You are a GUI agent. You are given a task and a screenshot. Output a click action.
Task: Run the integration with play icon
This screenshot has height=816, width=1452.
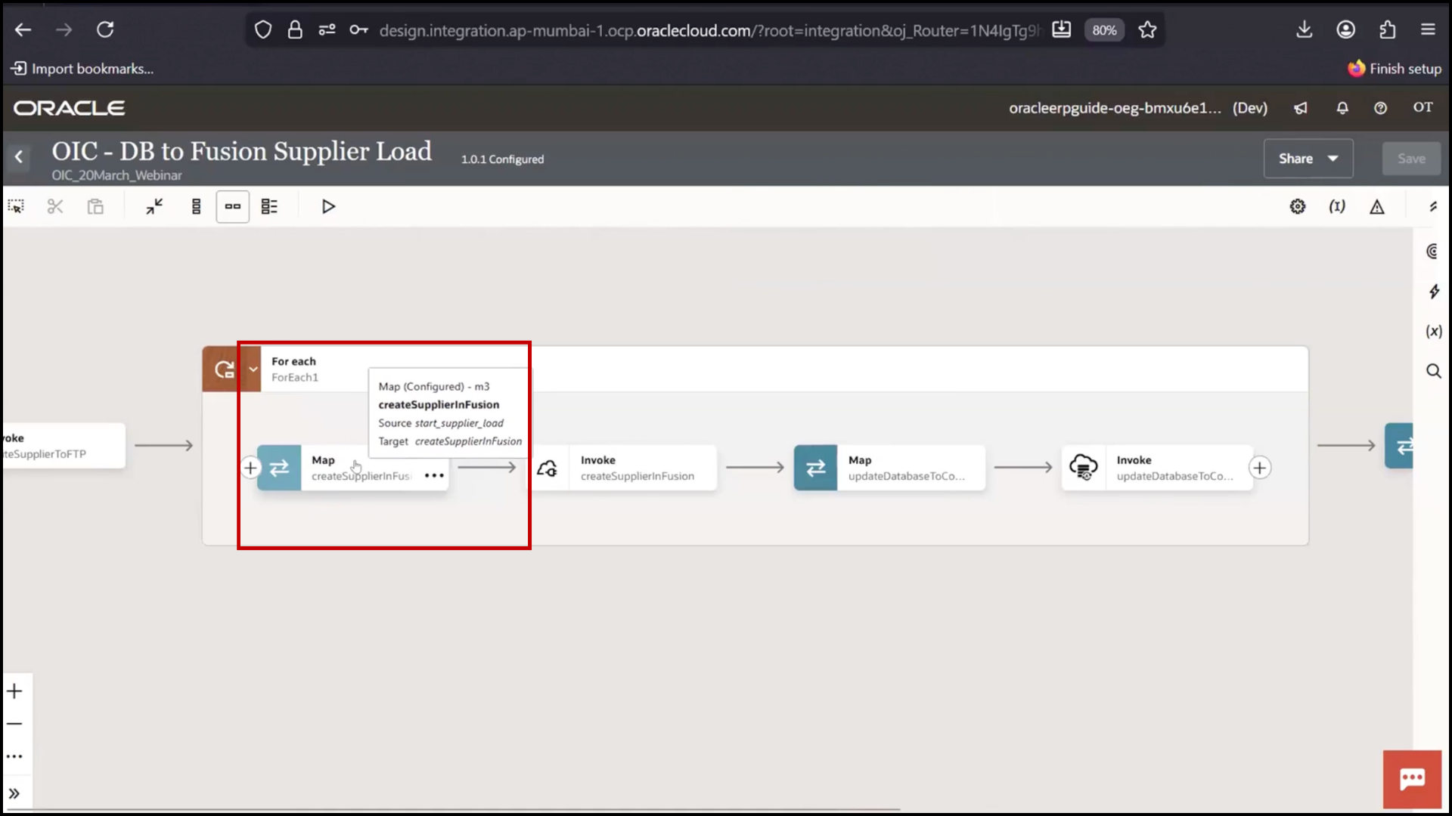[x=328, y=206]
